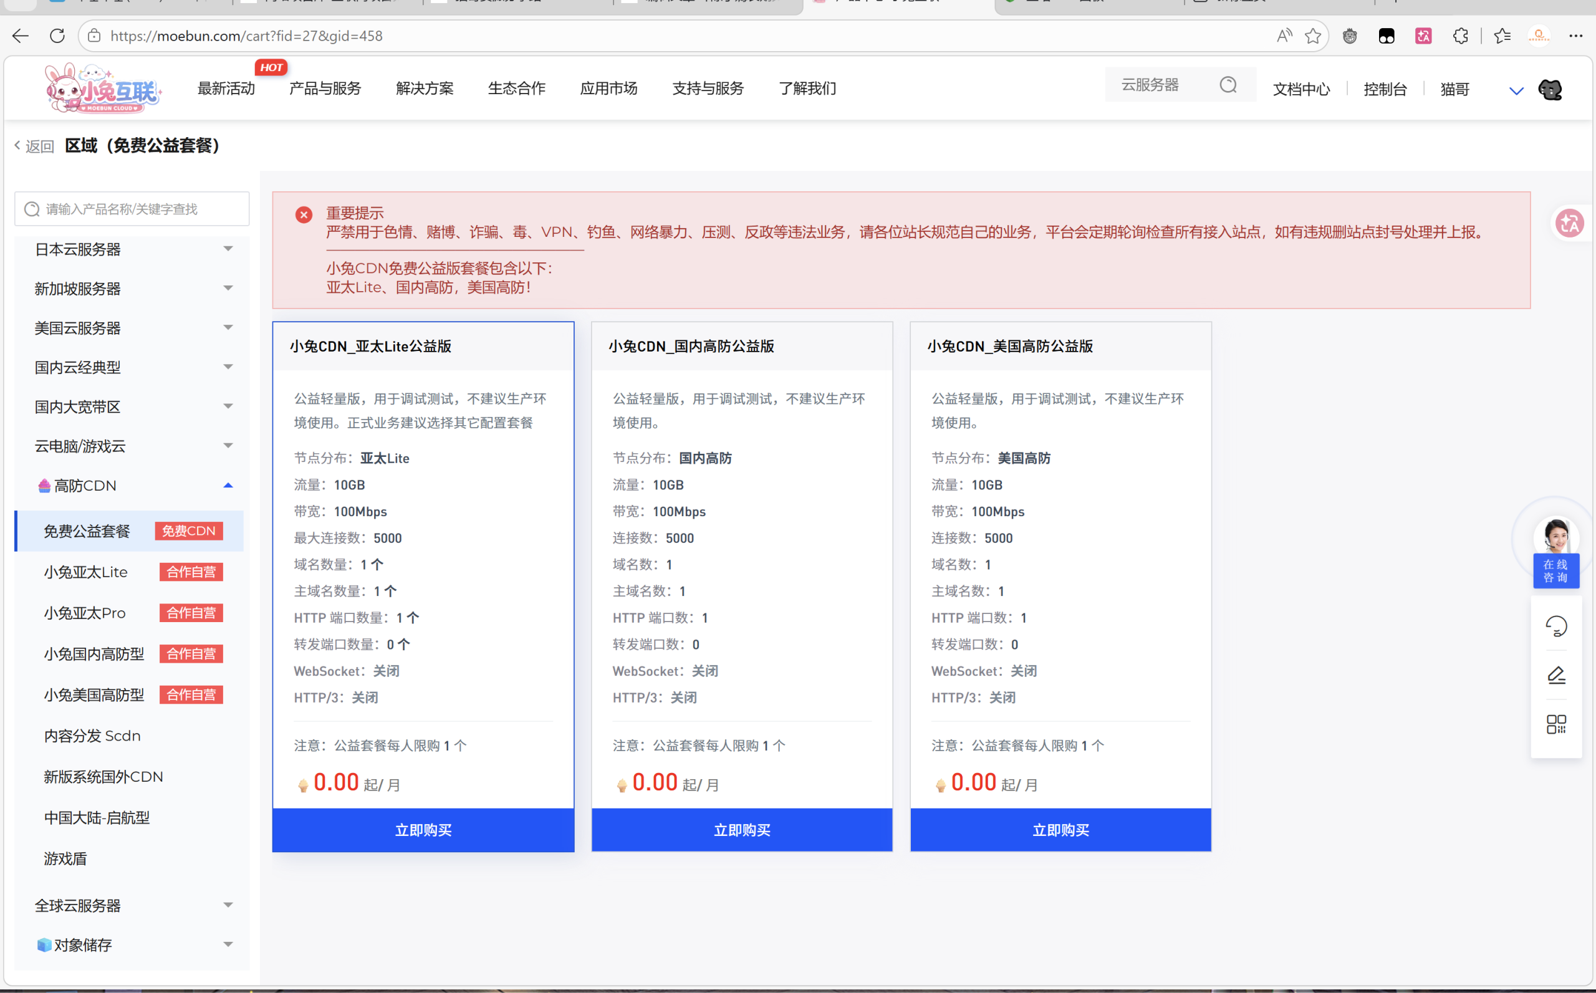The height and width of the screenshot is (993, 1596).
Task: Click the profile icon in browser toolbar
Action: 1539,36
